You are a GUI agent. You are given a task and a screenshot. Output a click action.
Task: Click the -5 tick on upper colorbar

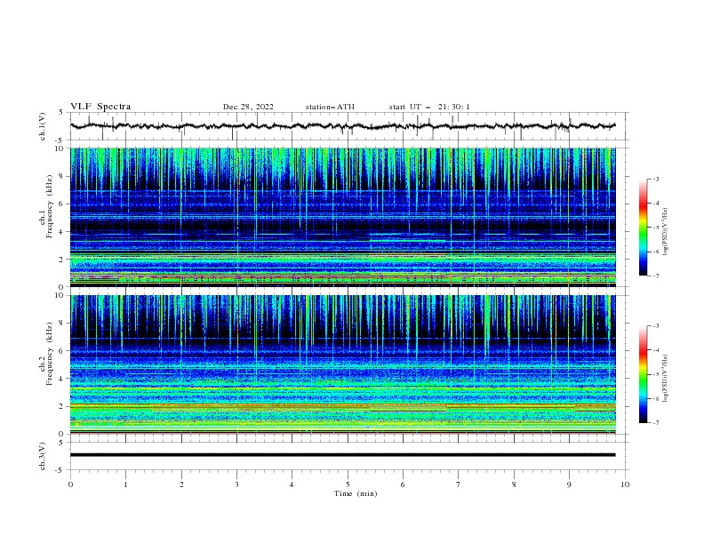(655, 228)
